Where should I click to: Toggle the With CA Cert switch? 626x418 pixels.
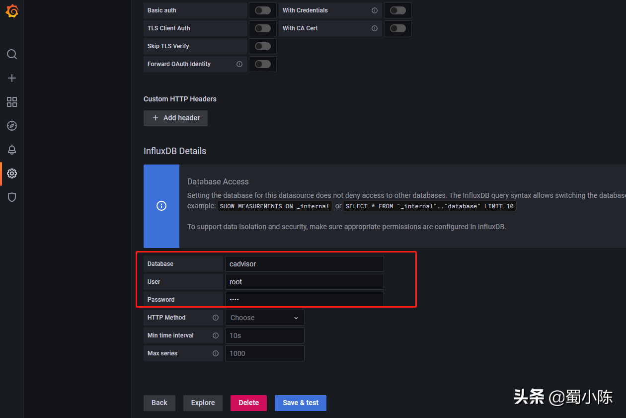click(x=398, y=28)
